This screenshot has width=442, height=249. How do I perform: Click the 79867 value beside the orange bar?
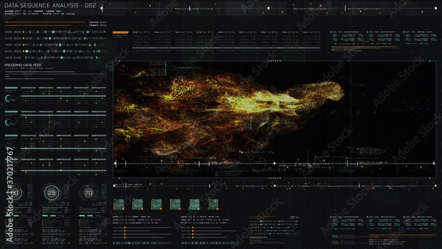click(93, 25)
